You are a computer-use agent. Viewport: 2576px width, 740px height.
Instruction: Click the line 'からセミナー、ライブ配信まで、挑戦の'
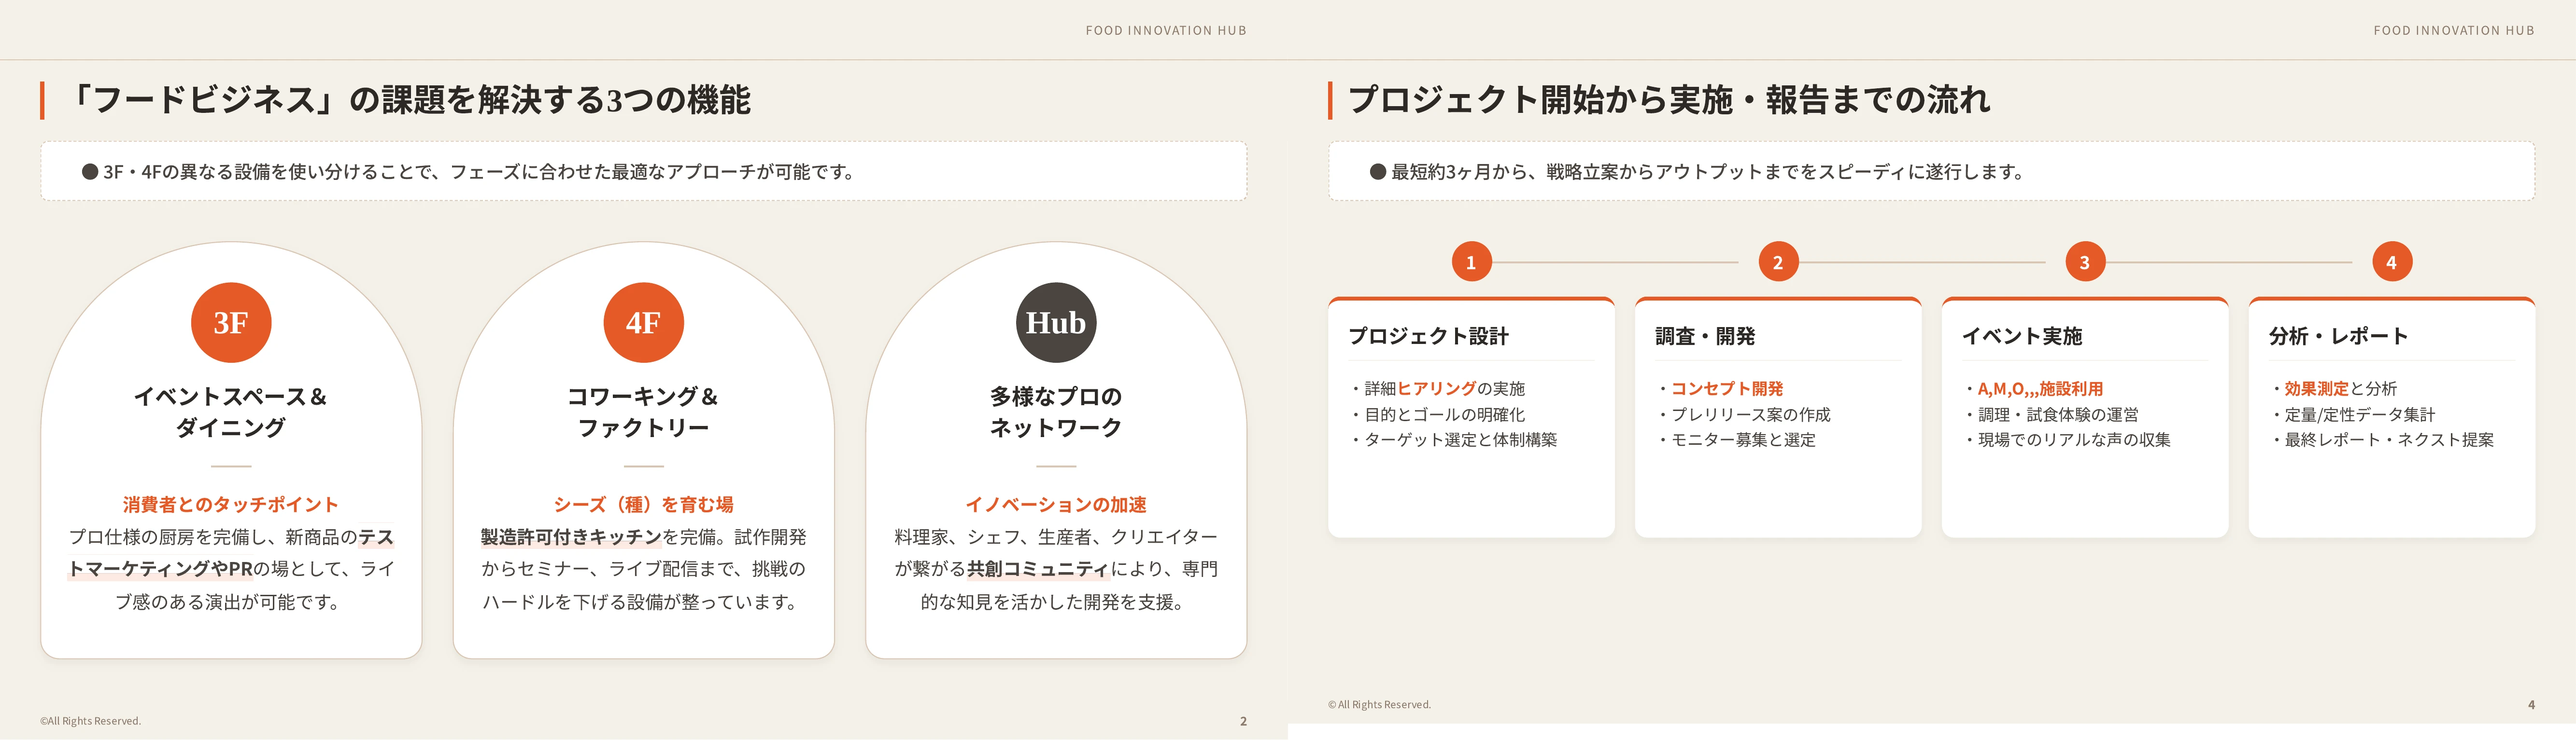[643, 569]
